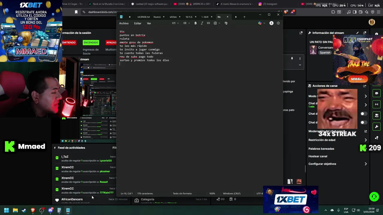Open the Brave Leo AI sparkle icon
The image size is (383, 215).
click(x=367, y=12)
